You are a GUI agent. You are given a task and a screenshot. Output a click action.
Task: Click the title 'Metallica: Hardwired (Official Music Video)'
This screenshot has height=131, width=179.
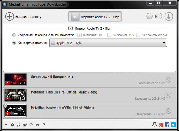coord(62,108)
